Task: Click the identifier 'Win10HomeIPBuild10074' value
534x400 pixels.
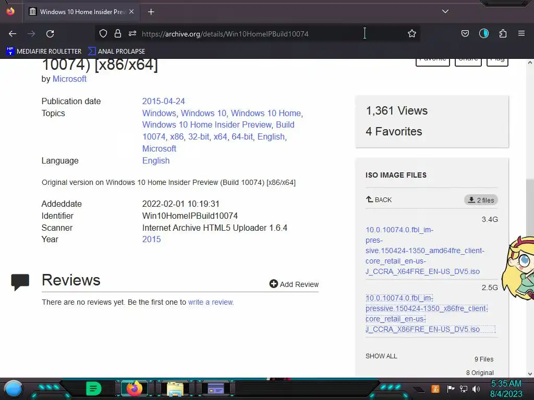Action: click(190, 216)
